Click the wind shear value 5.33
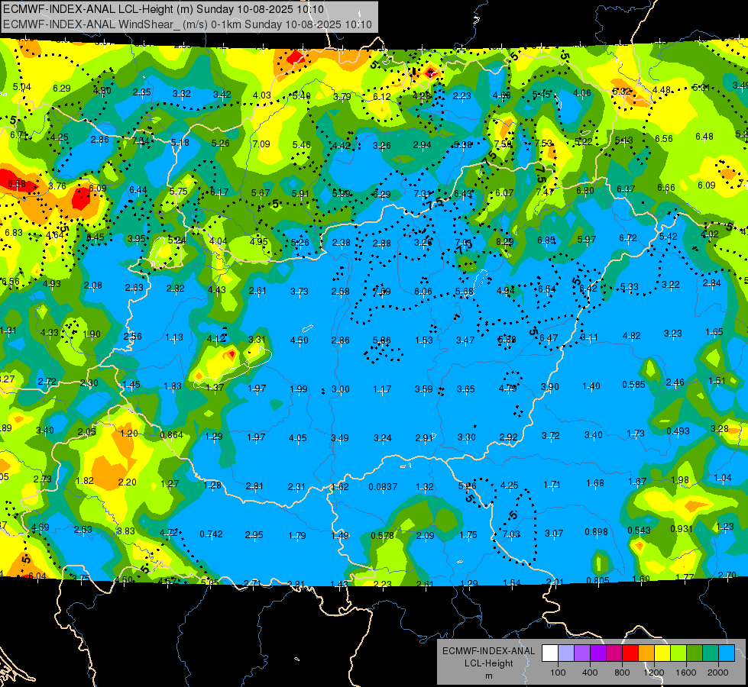This screenshot has width=748, height=687. [x=630, y=286]
